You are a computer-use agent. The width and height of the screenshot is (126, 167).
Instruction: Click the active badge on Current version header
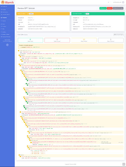(87, 14)
